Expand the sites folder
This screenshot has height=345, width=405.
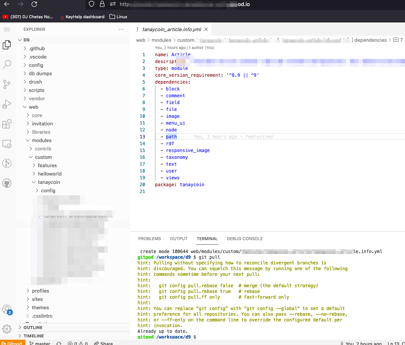pos(73,299)
